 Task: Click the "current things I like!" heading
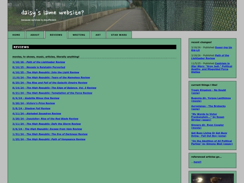pyautogui.click(x=204, y=85)
